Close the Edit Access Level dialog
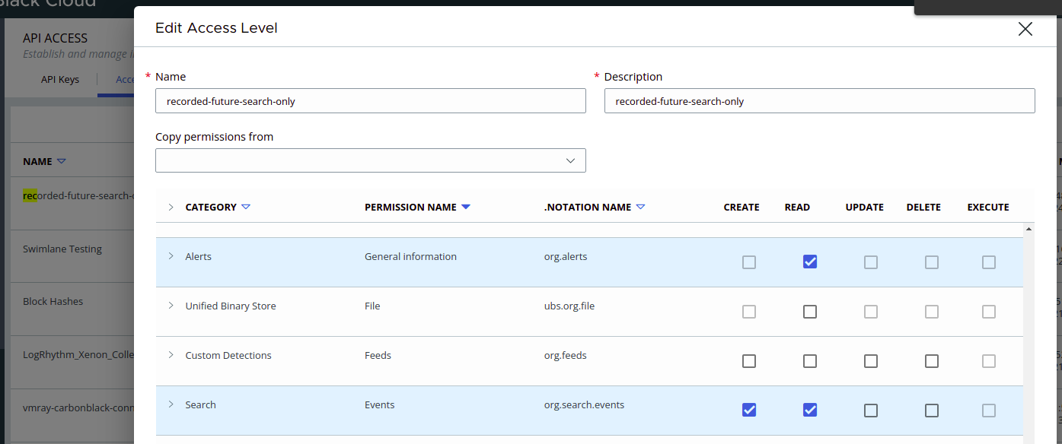1062x444 pixels. click(x=1025, y=29)
